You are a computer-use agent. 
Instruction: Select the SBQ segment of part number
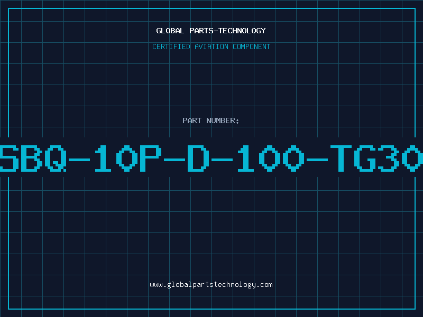pos(33,158)
